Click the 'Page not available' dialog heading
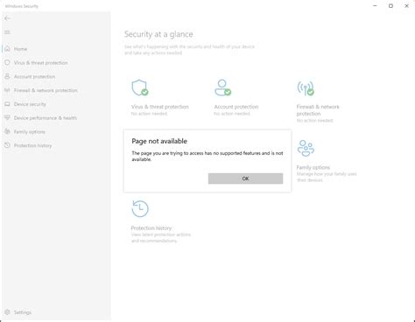 pyautogui.click(x=159, y=141)
